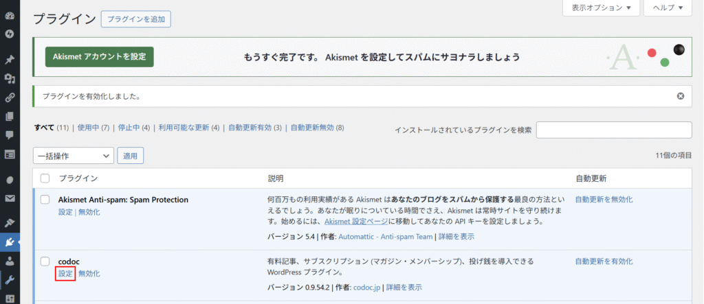Open Automattic - Anti-spam Team author link
The width and height of the screenshot is (704, 304).
385,236
